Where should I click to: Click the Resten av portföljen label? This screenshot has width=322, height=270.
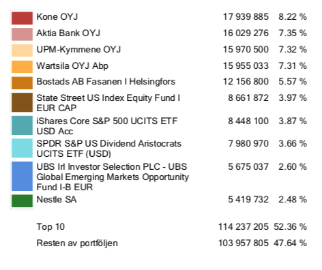77,243
